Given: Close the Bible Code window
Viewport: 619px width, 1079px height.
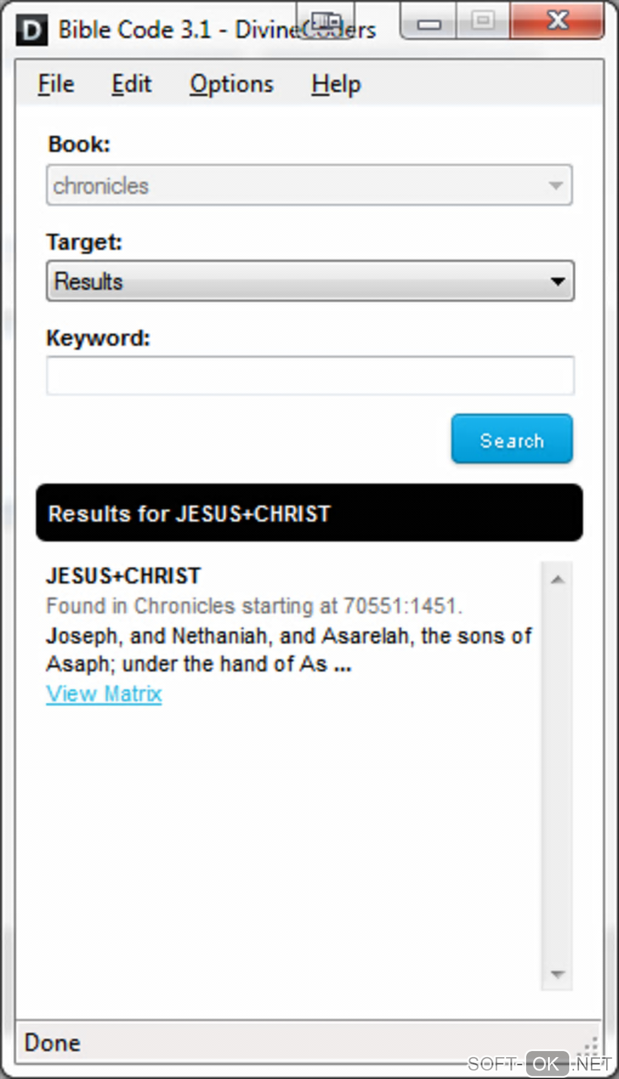Looking at the screenshot, I should point(557,21).
